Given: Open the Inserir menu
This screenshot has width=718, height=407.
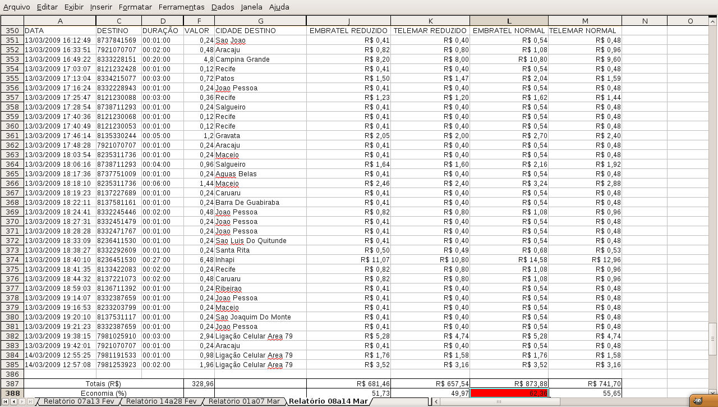Looking at the screenshot, I should pyautogui.click(x=101, y=7).
